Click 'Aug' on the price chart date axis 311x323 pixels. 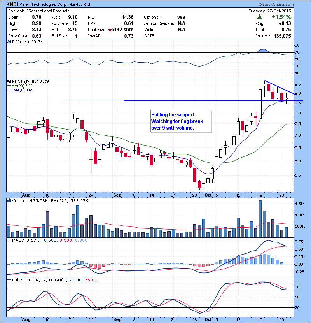tap(26, 195)
